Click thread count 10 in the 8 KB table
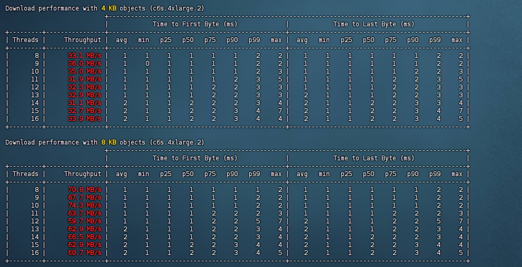Screen dimensions: 522x267 click(35, 205)
